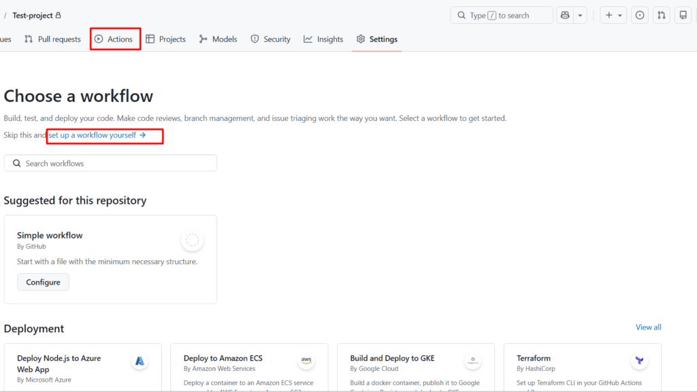The width and height of the screenshot is (697, 392).
Task: Expand the Copilot dropdown arrow
Action: click(580, 15)
